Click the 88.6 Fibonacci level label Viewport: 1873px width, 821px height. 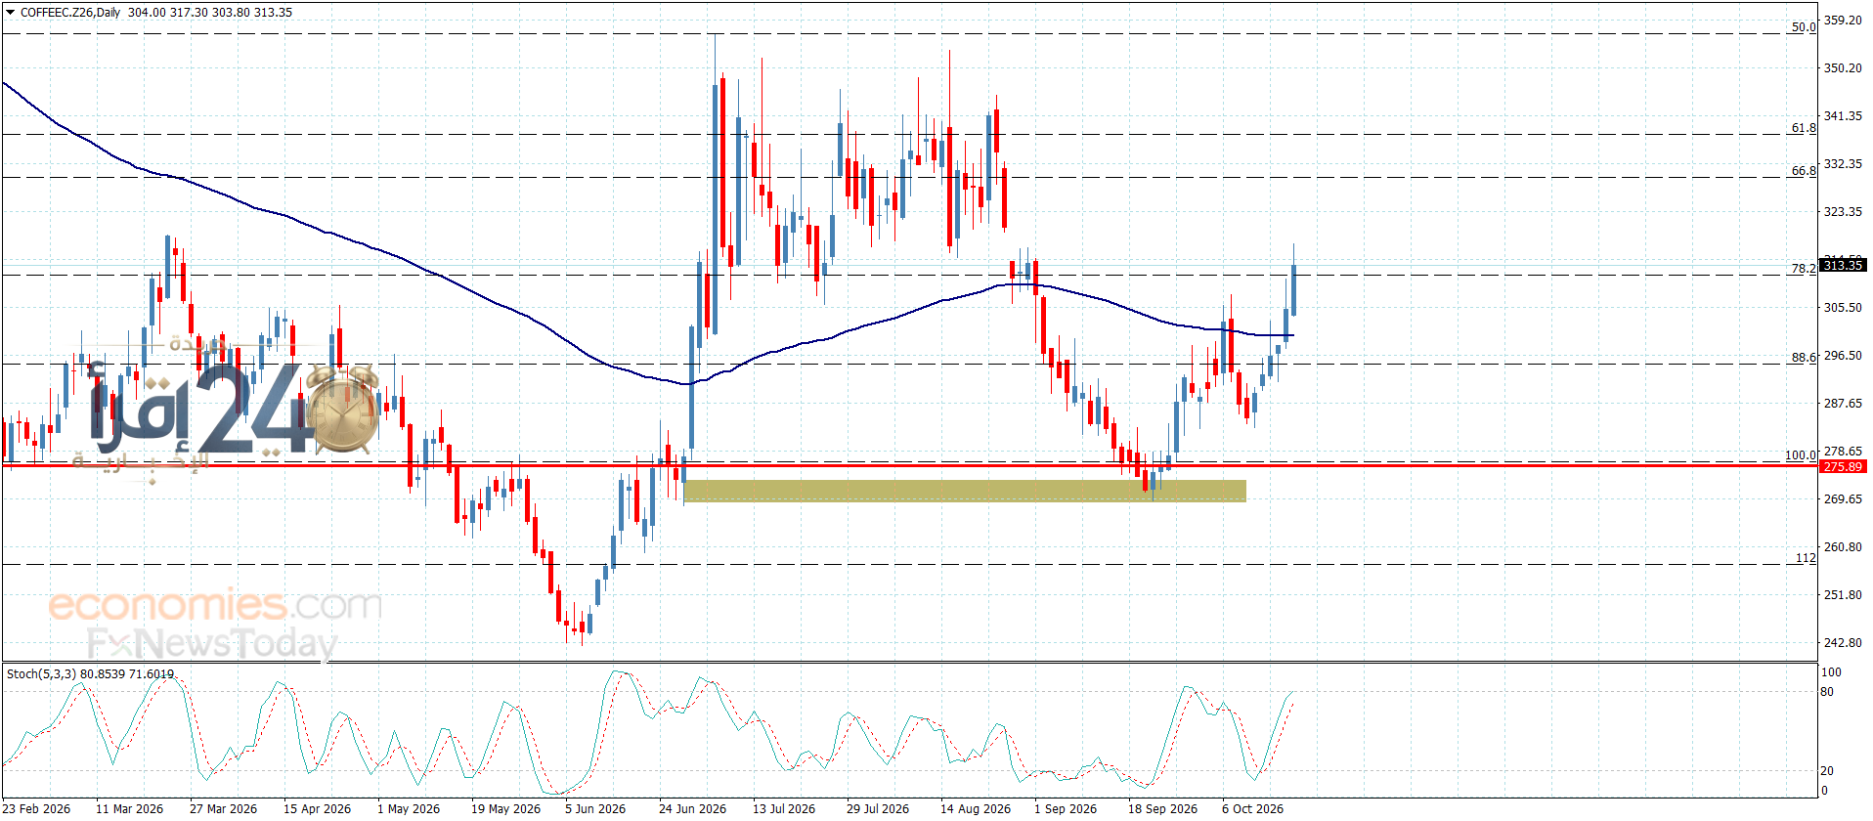(1804, 358)
